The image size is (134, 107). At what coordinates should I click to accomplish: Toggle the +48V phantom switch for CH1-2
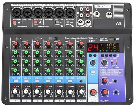(14, 22)
